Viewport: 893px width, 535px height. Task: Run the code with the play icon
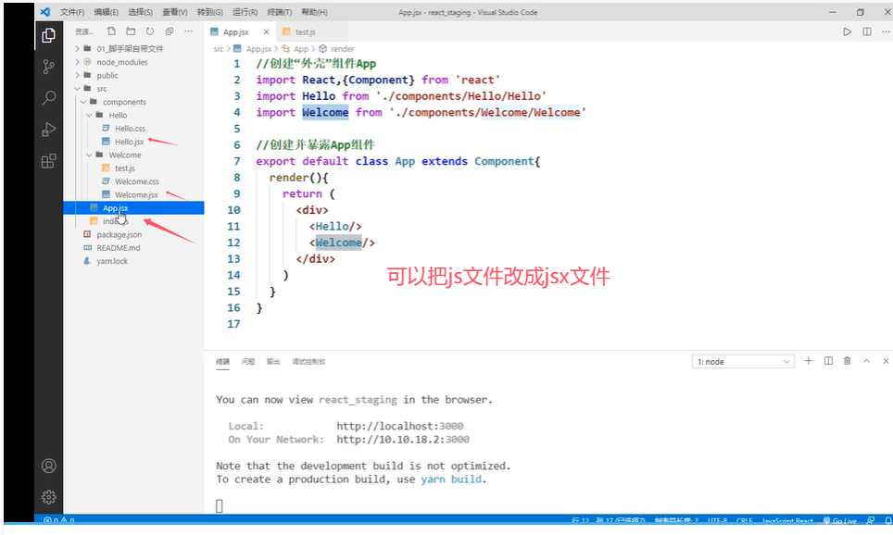[848, 31]
